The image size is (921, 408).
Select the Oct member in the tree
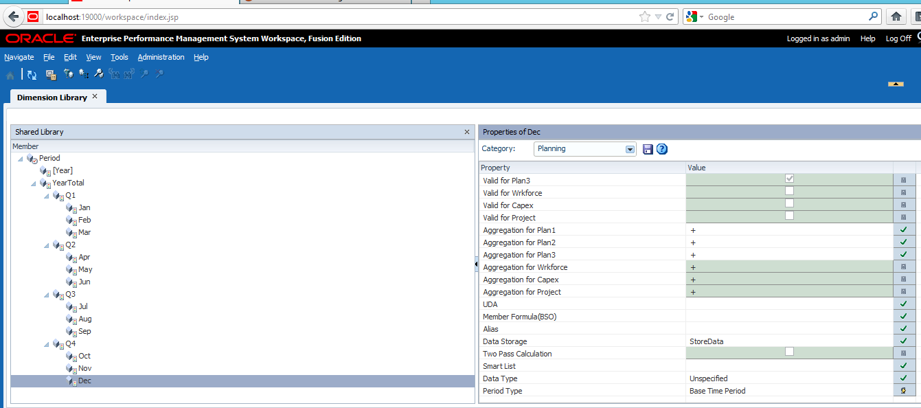click(x=84, y=356)
